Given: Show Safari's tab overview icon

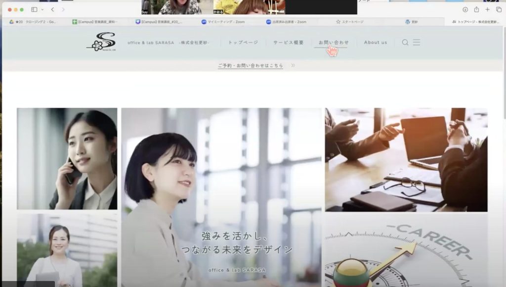Looking at the screenshot, I should pos(499,9).
